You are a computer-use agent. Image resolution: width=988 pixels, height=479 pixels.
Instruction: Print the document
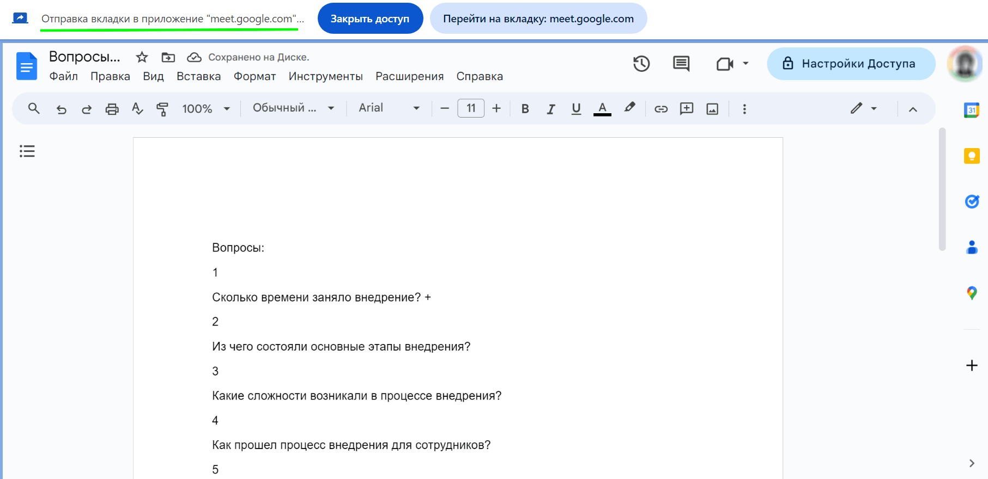112,109
